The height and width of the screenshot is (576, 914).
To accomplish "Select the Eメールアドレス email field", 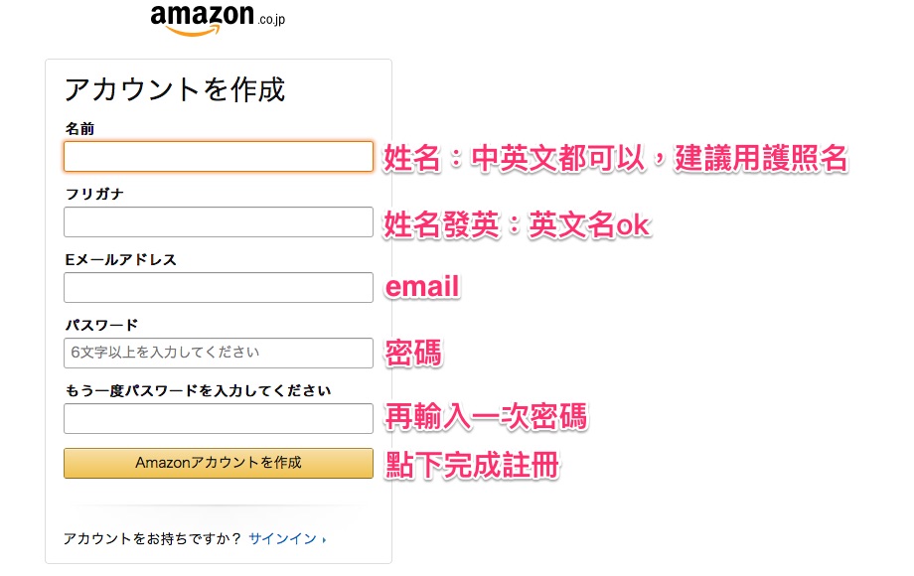I will [219, 287].
